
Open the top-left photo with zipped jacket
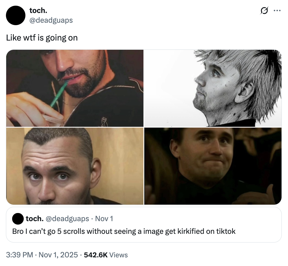pyautogui.click(x=75, y=88)
